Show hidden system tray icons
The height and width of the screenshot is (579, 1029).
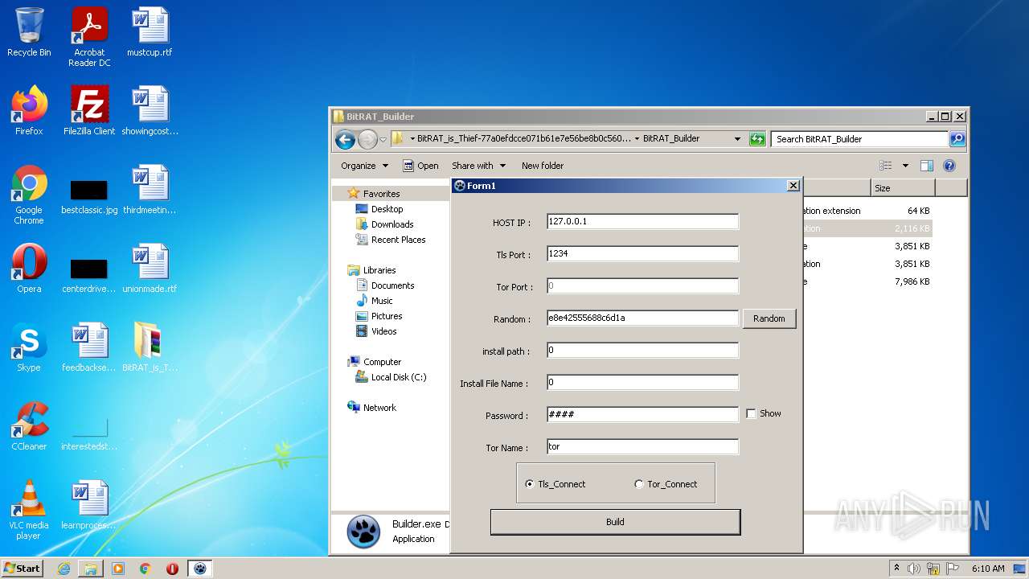coord(896,569)
